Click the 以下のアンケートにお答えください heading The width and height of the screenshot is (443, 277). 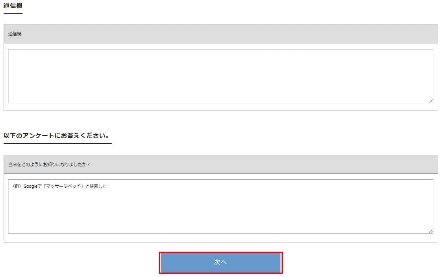click(x=57, y=135)
